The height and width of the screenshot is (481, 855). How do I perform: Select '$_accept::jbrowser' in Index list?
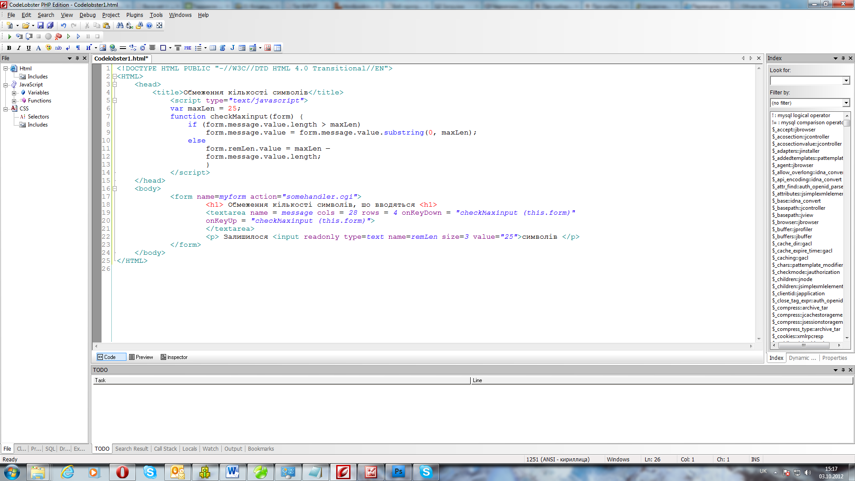[794, 130]
